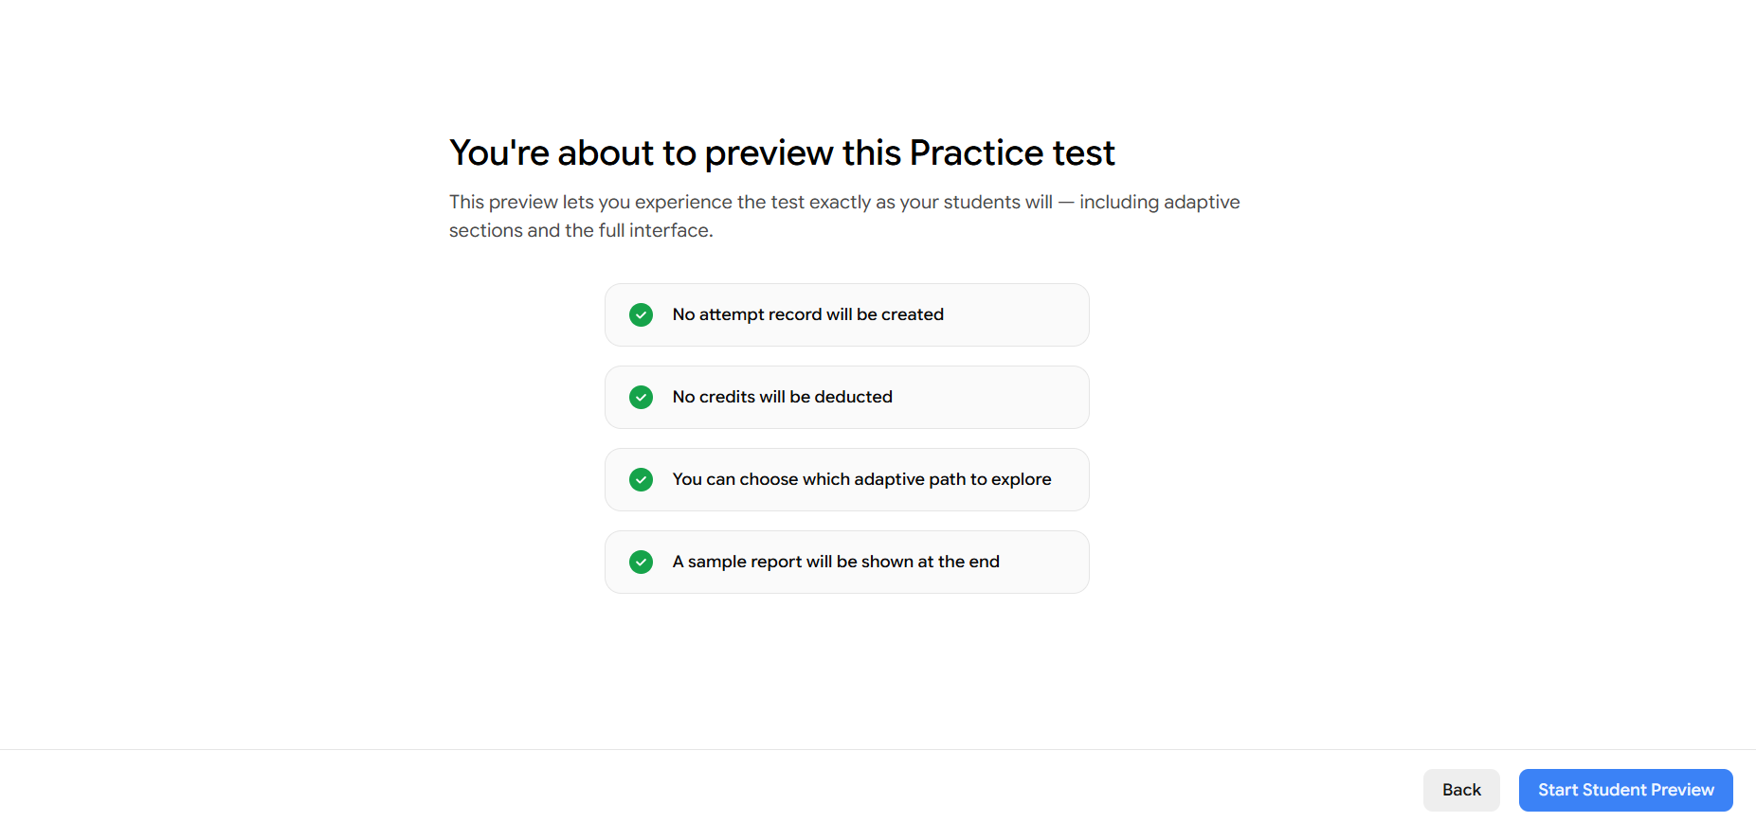Viewport: 1756px width, 822px height.
Task: Click the green checkmark beside sample report item
Action: tap(641, 562)
